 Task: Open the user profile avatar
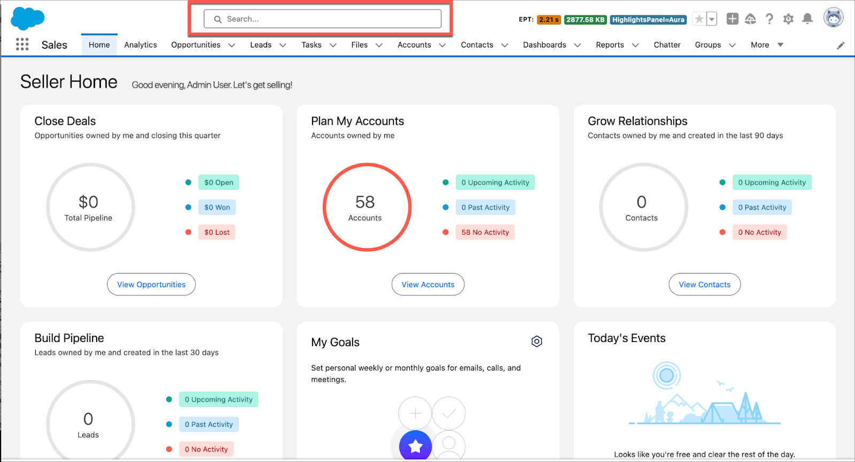[833, 18]
